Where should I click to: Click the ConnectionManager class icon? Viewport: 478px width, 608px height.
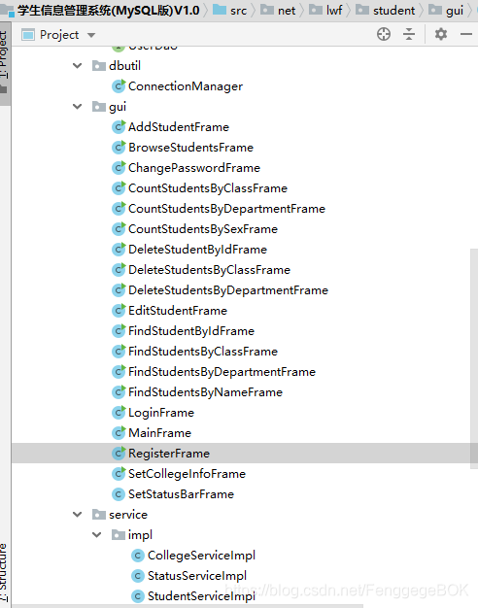[x=119, y=86]
